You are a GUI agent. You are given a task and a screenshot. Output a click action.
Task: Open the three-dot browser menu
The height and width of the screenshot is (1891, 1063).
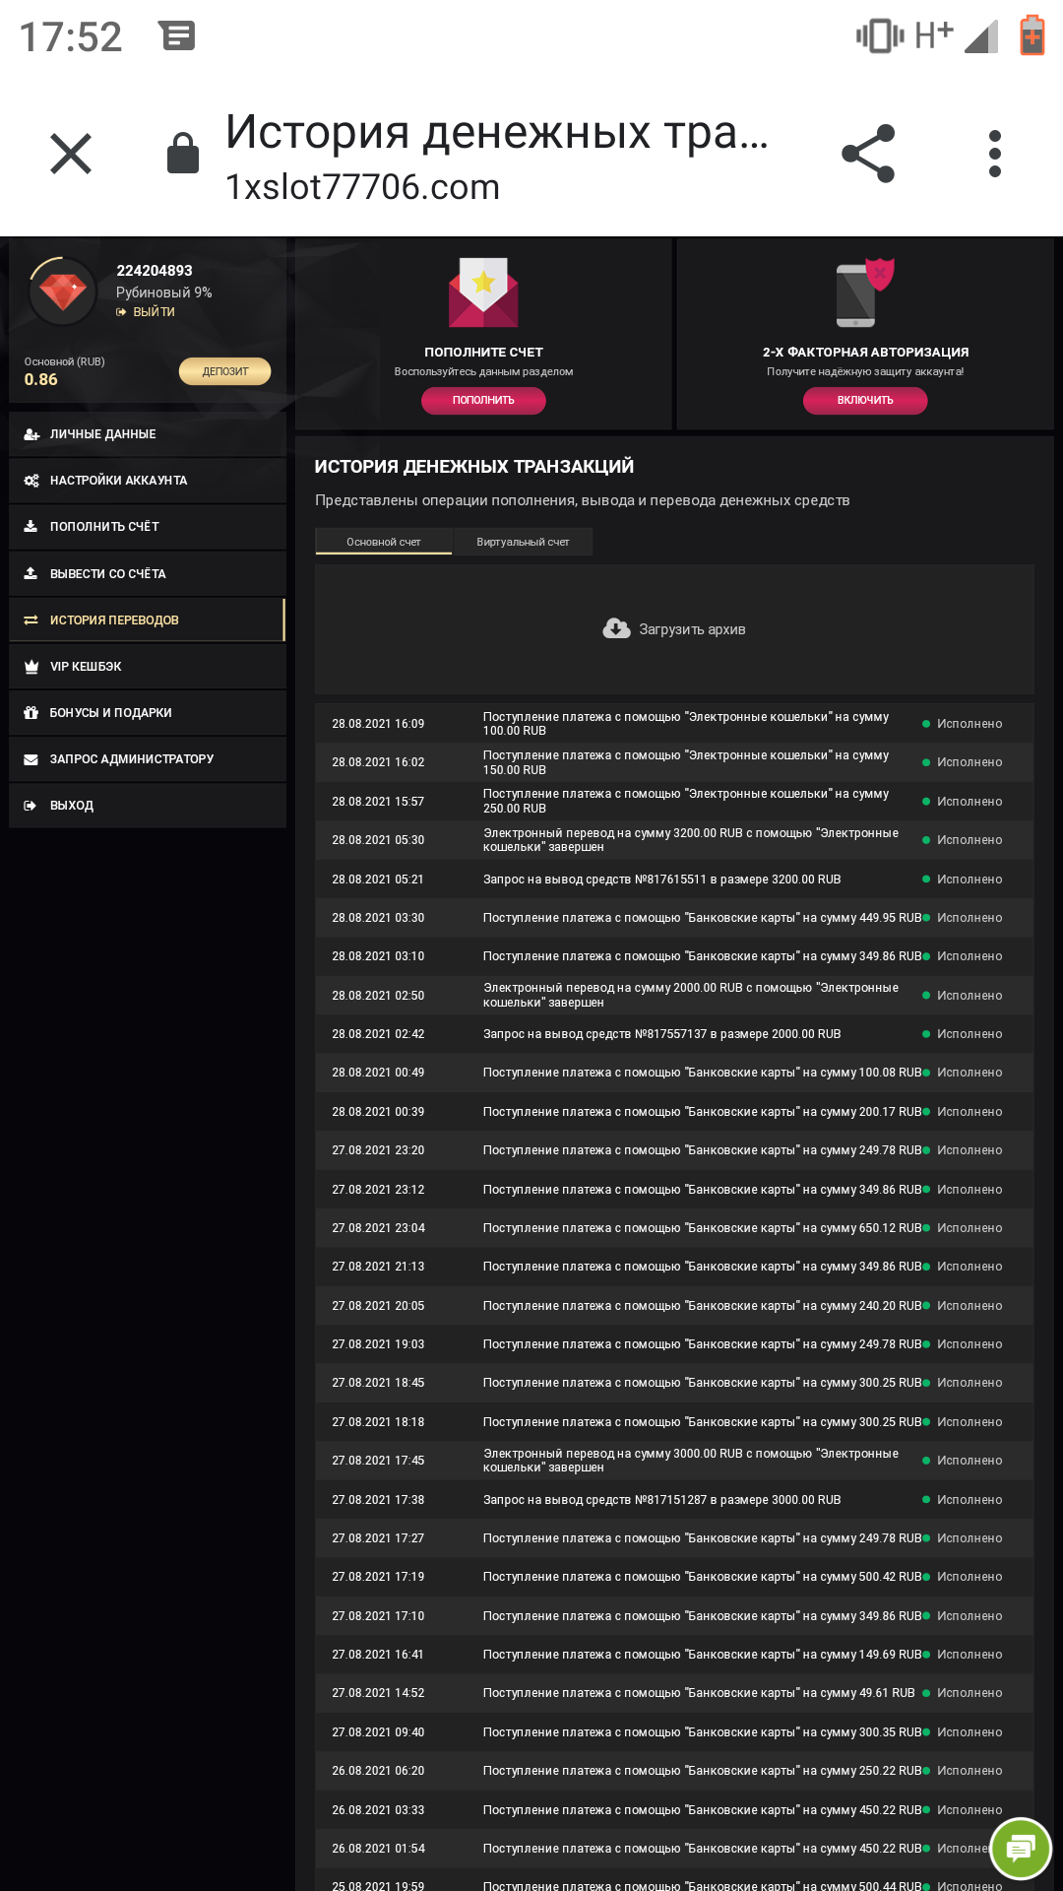[994, 154]
